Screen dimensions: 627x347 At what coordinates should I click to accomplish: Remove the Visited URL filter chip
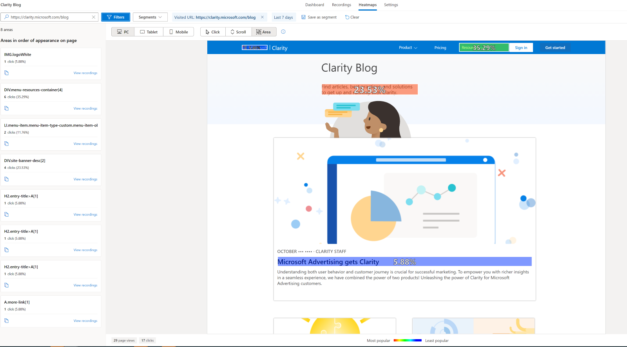coord(262,17)
